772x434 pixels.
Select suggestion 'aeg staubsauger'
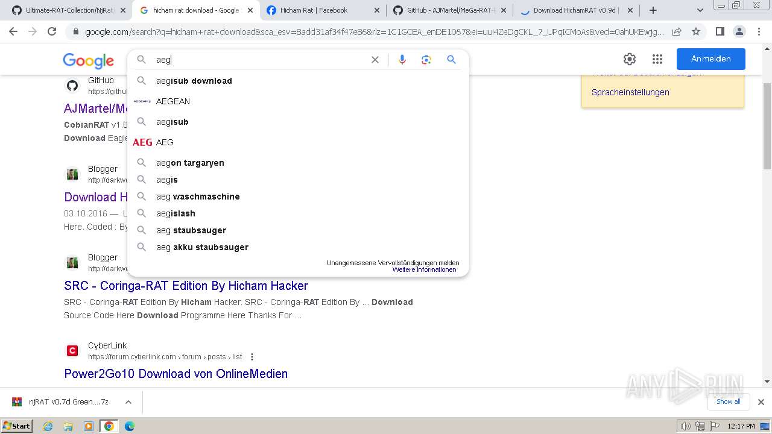(x=298, y=230)
